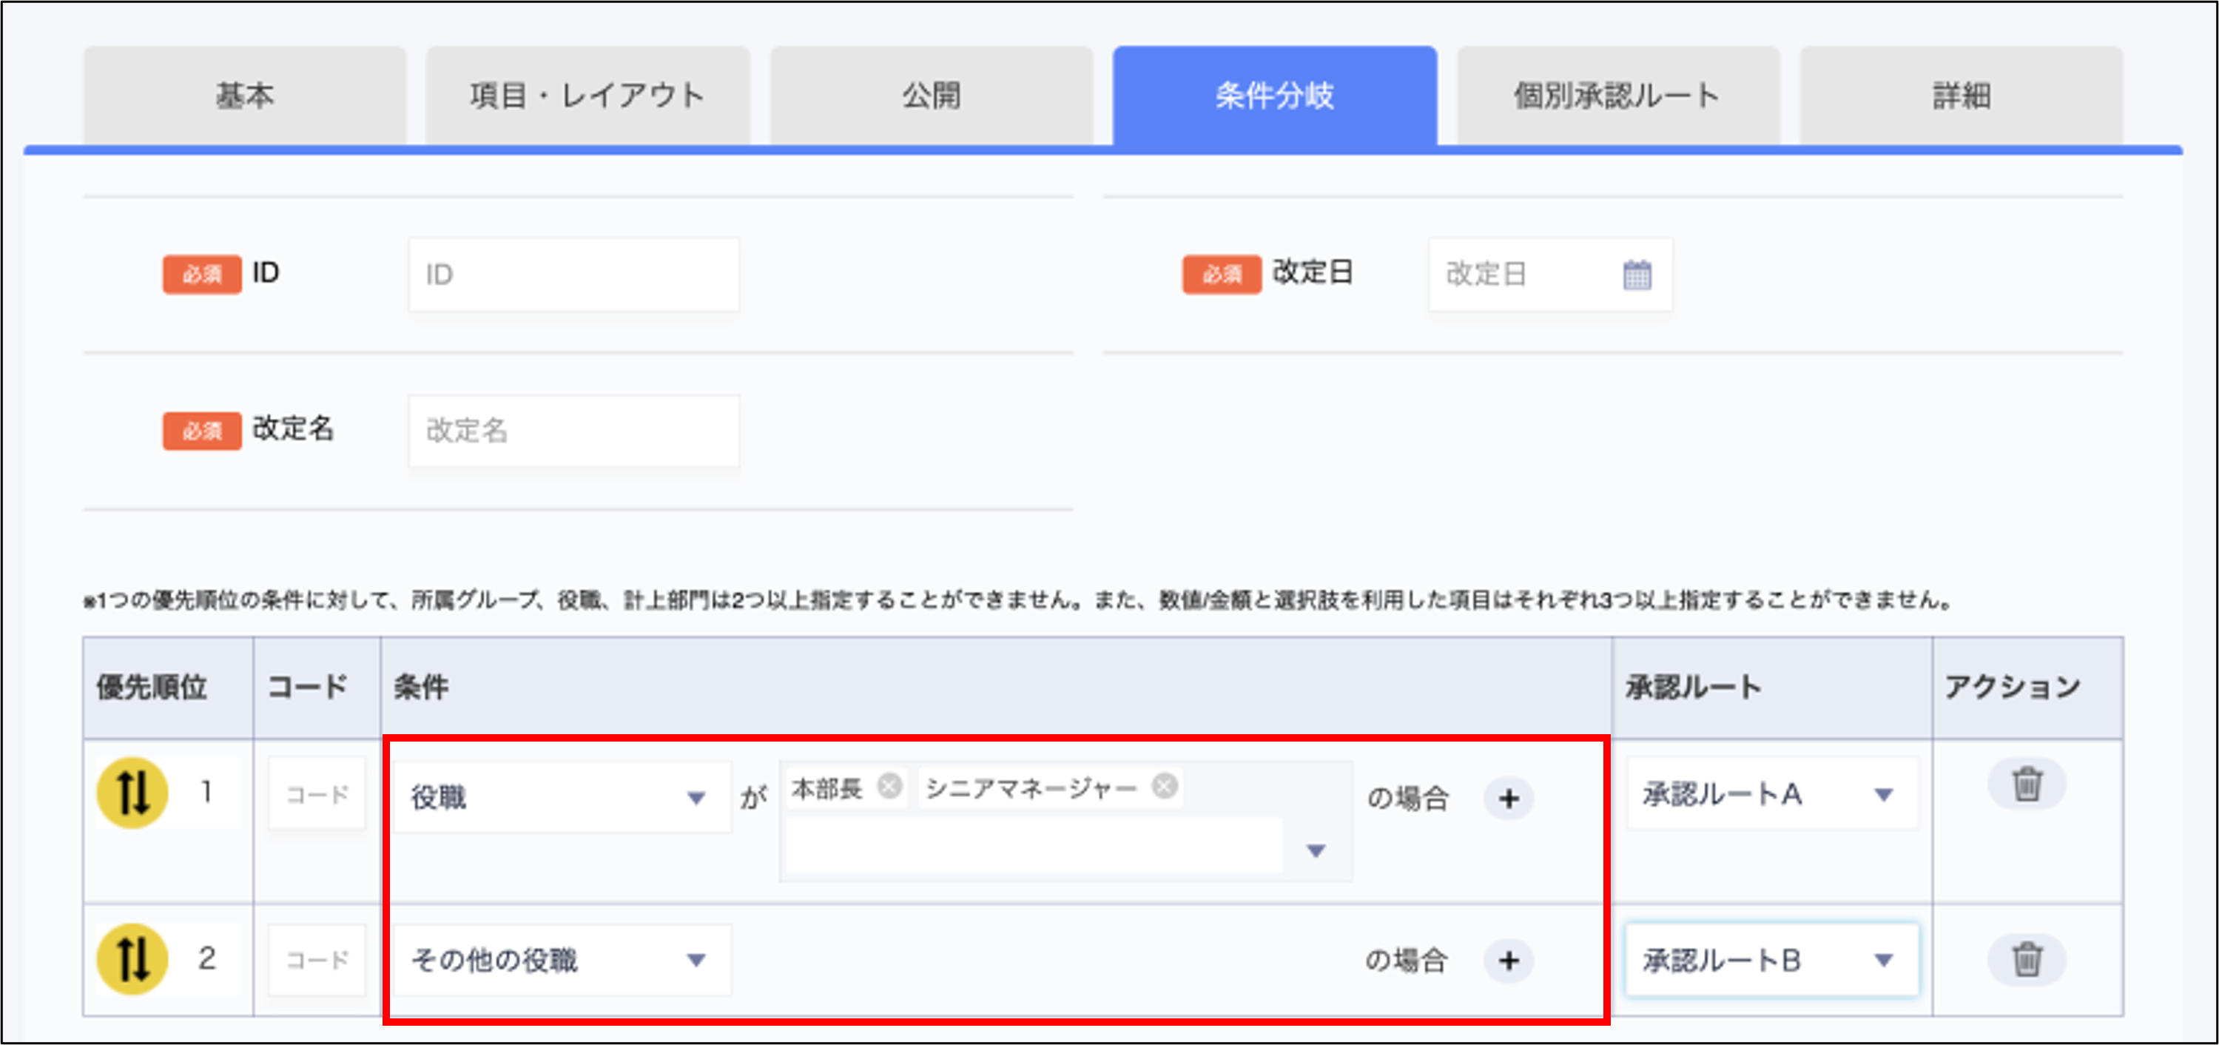Image resolution: width=2219 pixels, height=1045 pixels.
Task: Switch to the 基本 tab
Action: 245,95
